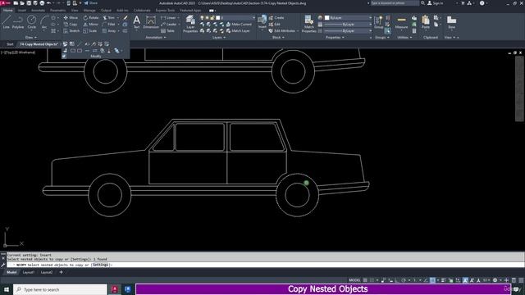Click Make Current layer button

[239, 25]
